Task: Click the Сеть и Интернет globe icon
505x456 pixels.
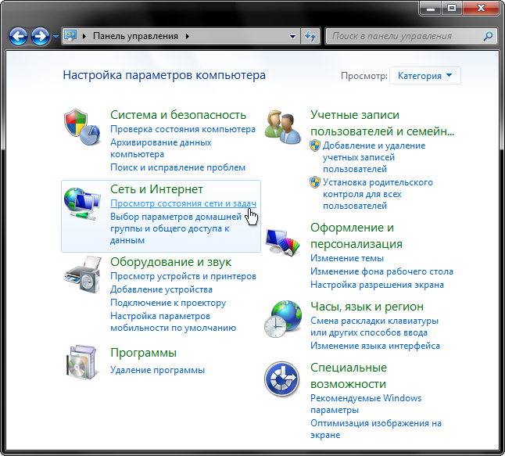Action: tap(82, 204)
